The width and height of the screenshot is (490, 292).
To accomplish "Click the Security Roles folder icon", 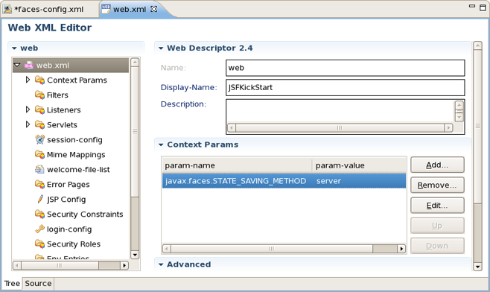I will point(39,244).
